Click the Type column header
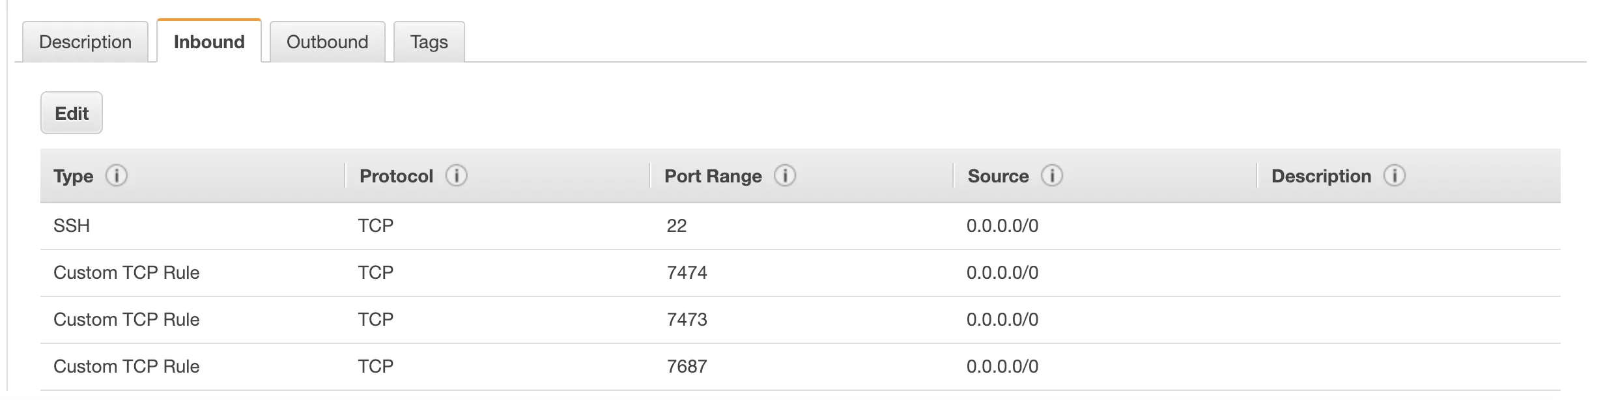The image size is (1605, 400). [x=74, y=177]
